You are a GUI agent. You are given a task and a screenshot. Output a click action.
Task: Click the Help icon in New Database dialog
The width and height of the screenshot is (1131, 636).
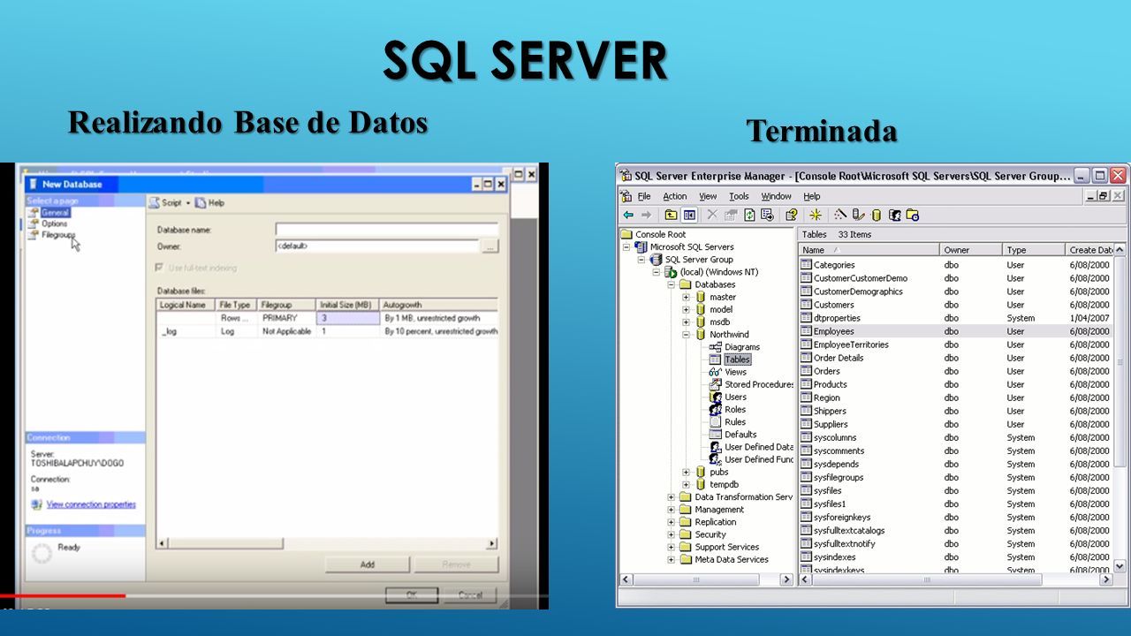pos(201,202)
